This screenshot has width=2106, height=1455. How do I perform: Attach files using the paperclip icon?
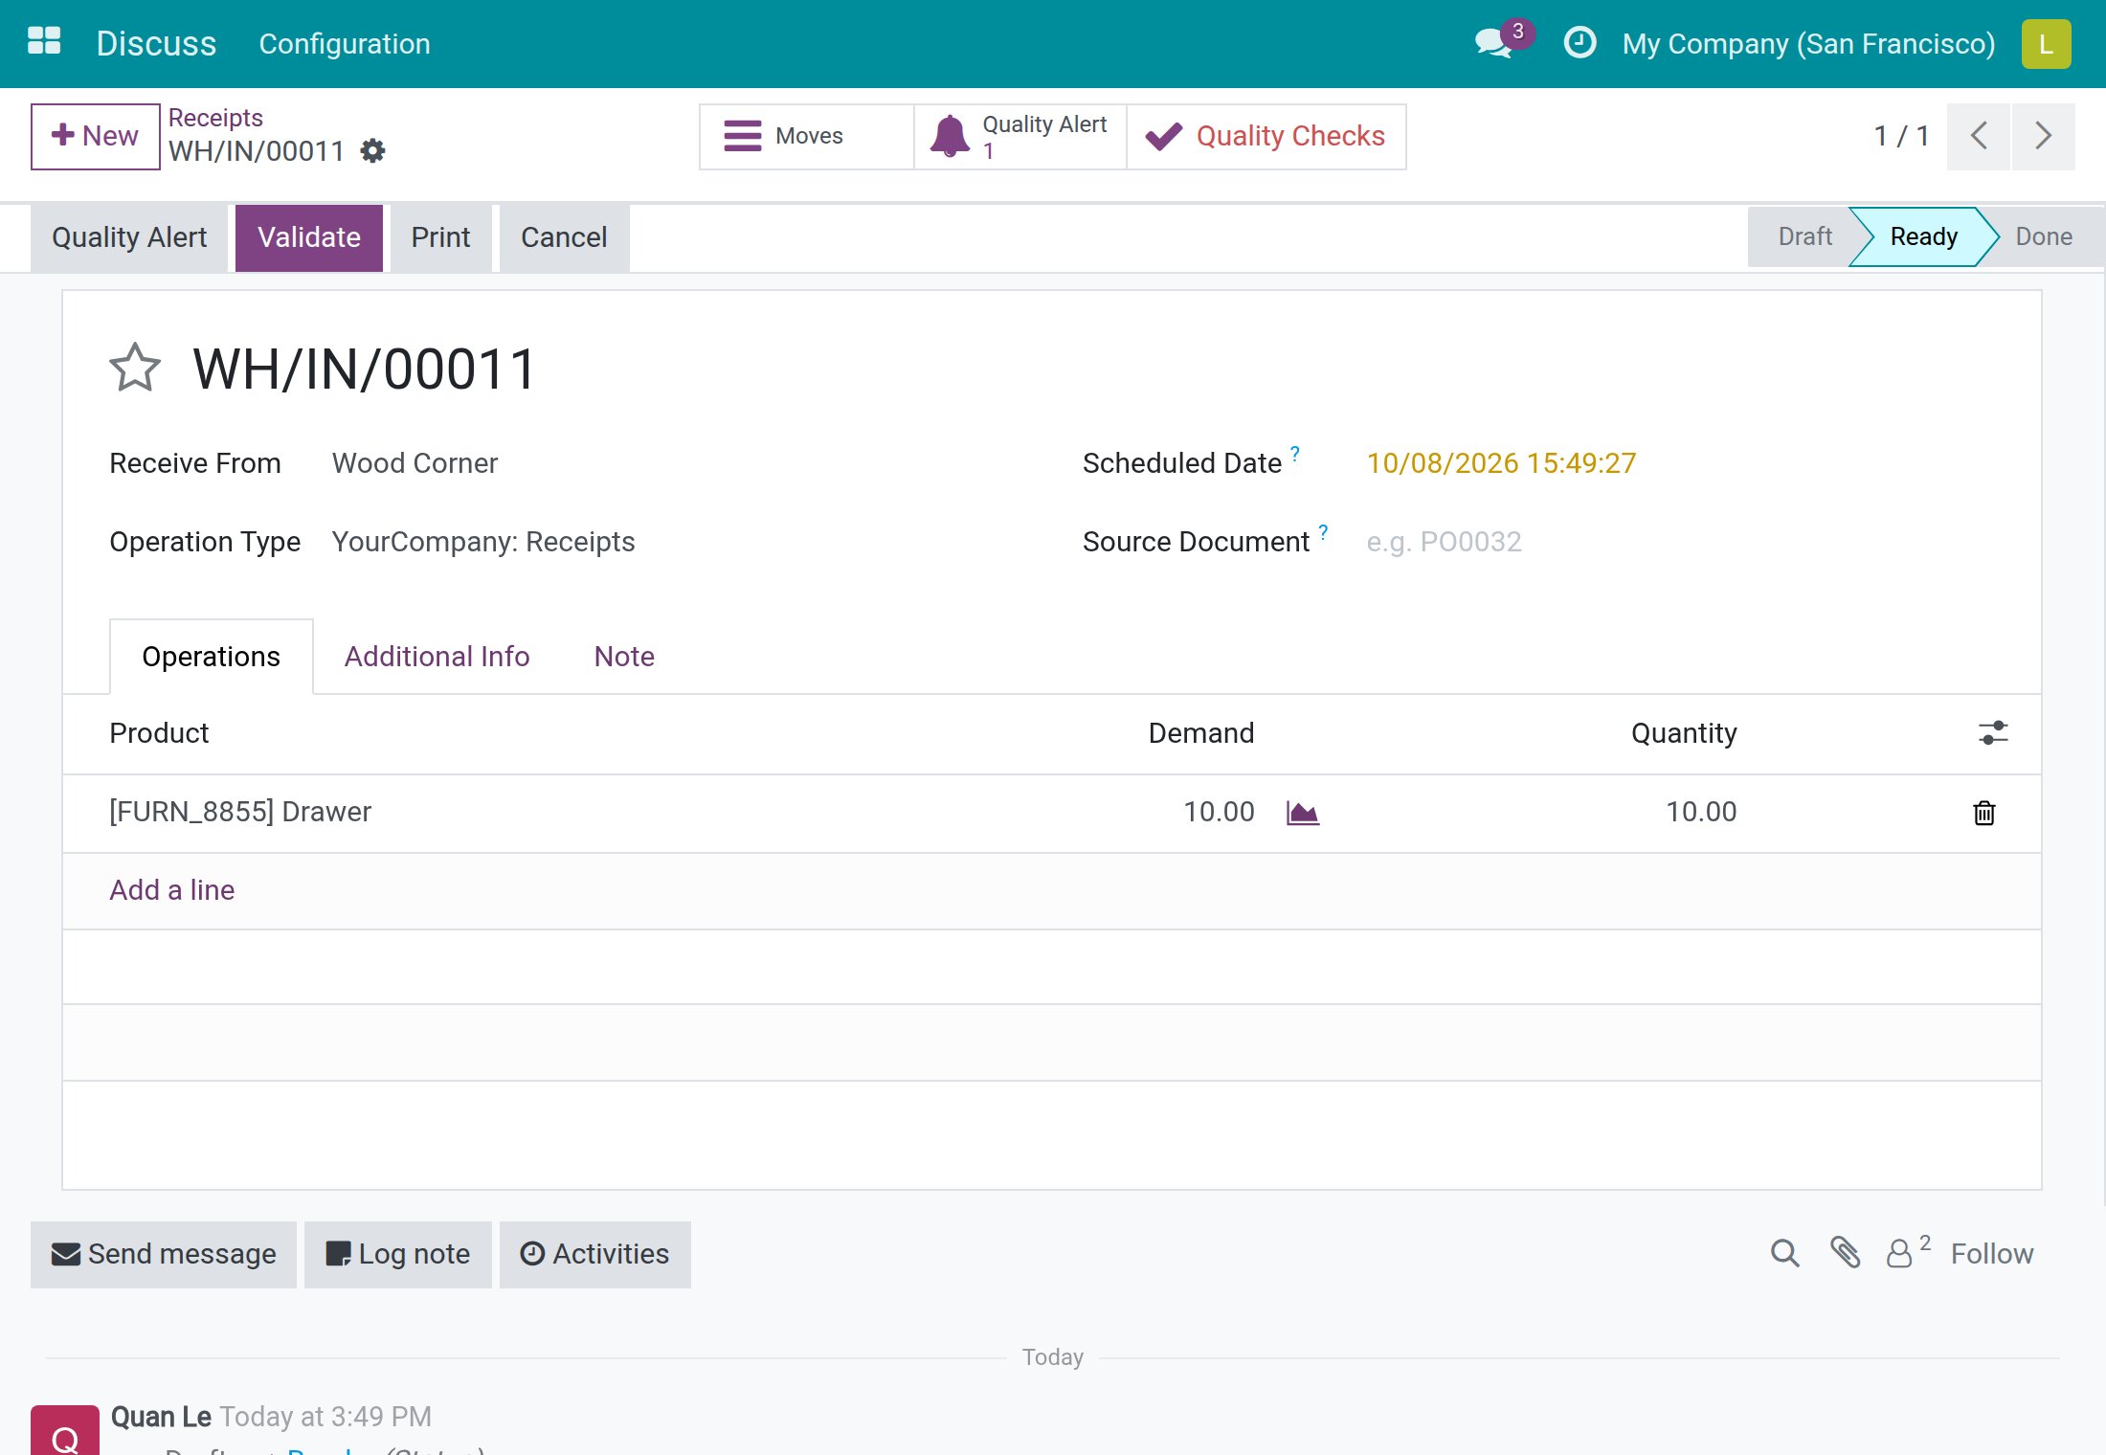[1845, 1253]
